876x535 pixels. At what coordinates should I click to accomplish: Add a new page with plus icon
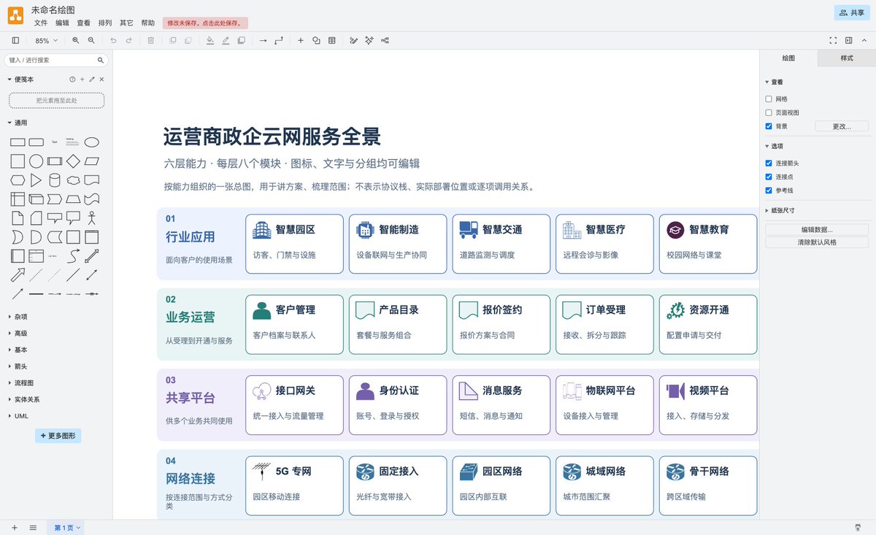[14, 527]
